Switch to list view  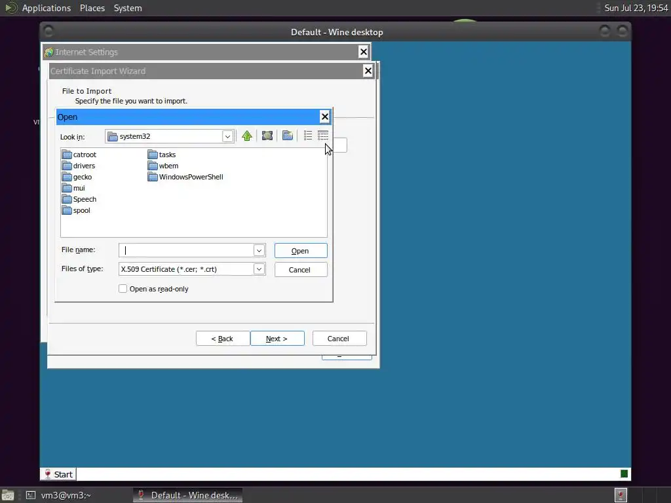[308, 136]
